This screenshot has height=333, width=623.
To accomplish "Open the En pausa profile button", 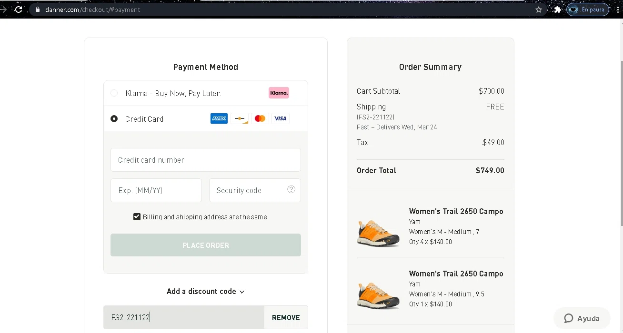I will [588, 10].
